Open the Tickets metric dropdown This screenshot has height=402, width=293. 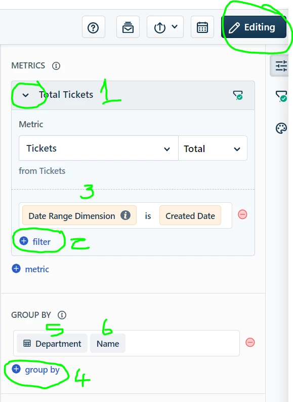pos(99,148)
